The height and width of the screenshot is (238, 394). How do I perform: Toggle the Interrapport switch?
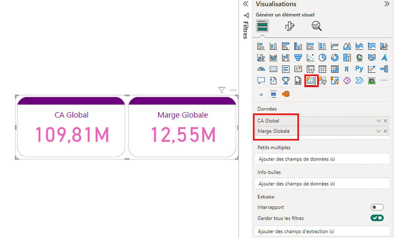[x=377, y=207]
